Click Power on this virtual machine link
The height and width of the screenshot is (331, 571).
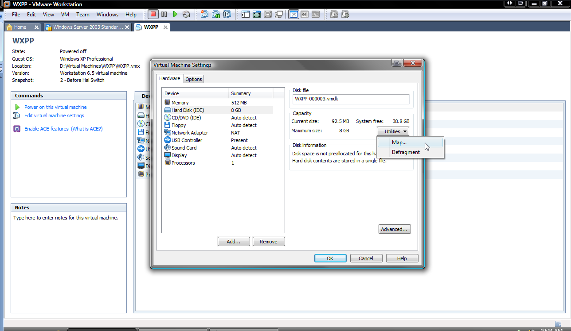[55, 107]
